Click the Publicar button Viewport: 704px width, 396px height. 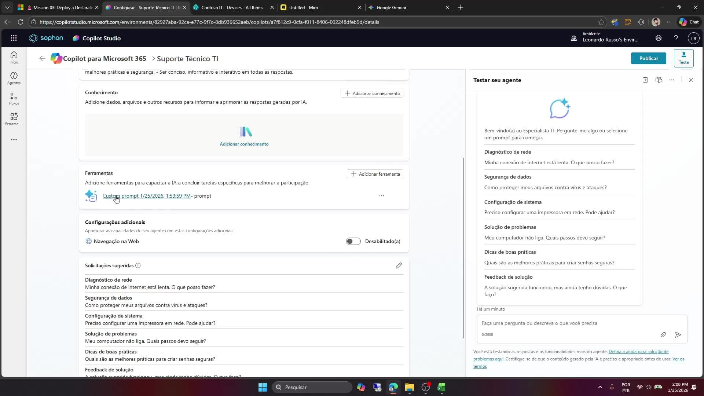pyautogui.click(x=648, y=58)
